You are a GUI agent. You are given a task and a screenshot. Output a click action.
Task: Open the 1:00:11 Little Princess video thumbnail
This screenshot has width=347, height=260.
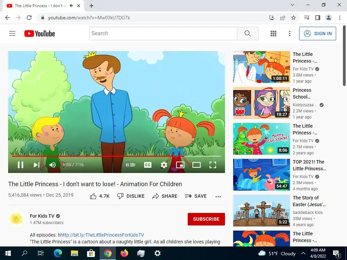pos(261,67)
